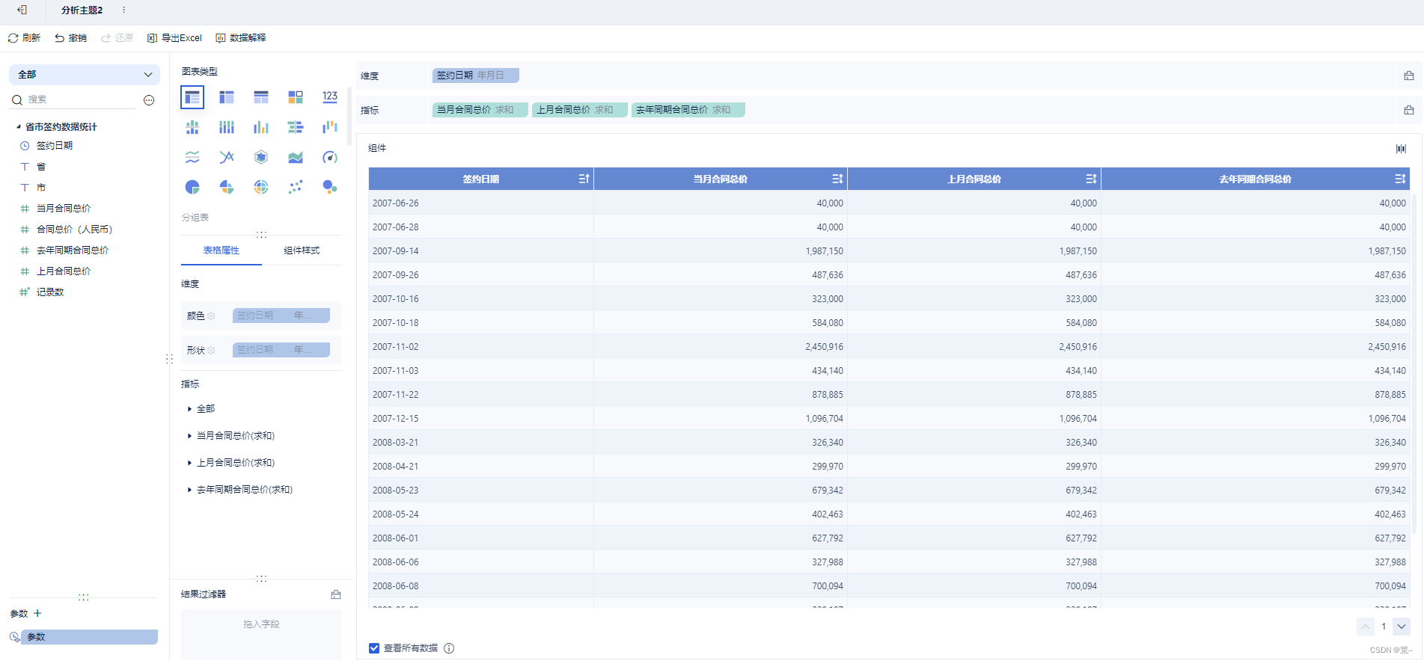Screen dimensions: 1424x661
Task: Click the 上月合同总价 求和 indicator pill
Action: tap(579, 110)
